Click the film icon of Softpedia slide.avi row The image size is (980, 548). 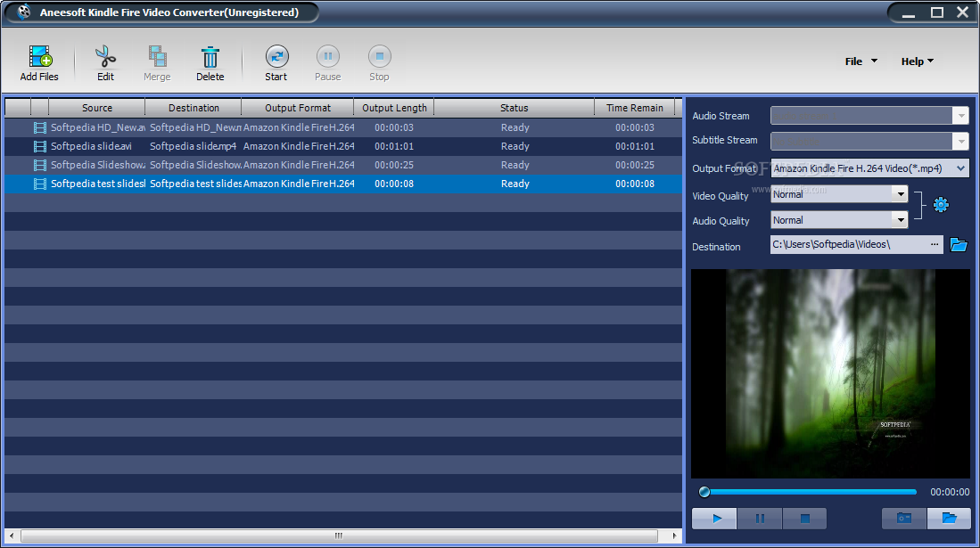coord(40,146)
